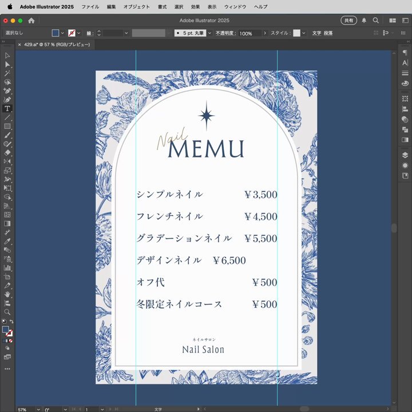Select the Lasso tool

coord(7,82)
